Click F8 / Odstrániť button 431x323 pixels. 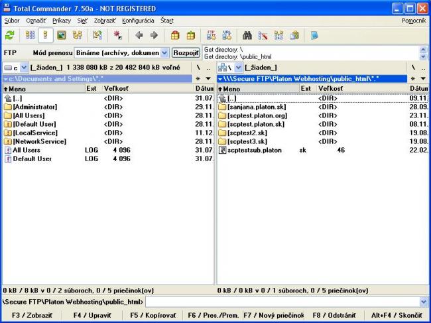click(x=334, y=315)
